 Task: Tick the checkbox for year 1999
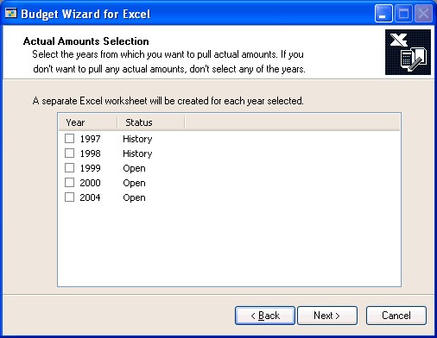pyautogui.click(x=69, y=168)
